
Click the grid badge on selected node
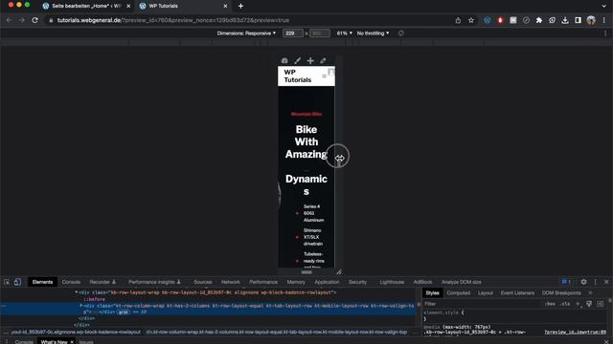tap(124, 312)
